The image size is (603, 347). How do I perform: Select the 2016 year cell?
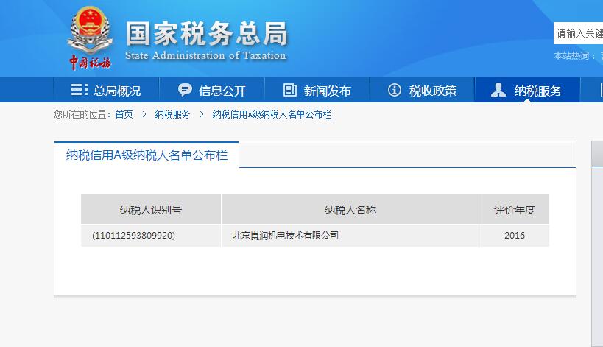coord(514,236)
